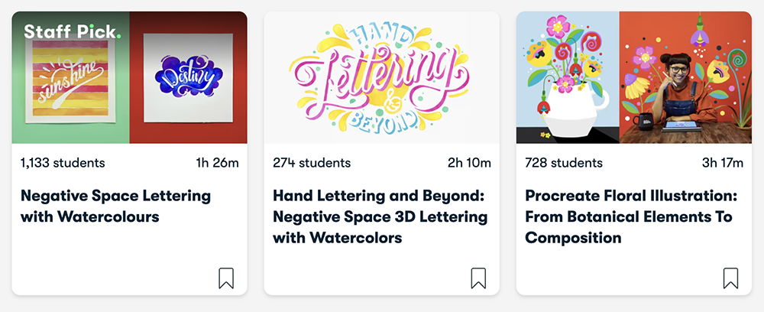Bookmark the Negative Space Lettering with Watercolours class

226,278
